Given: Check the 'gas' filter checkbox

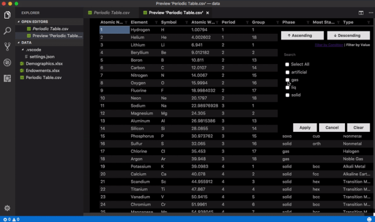Looking at the screenshot, I should [287, 80].
